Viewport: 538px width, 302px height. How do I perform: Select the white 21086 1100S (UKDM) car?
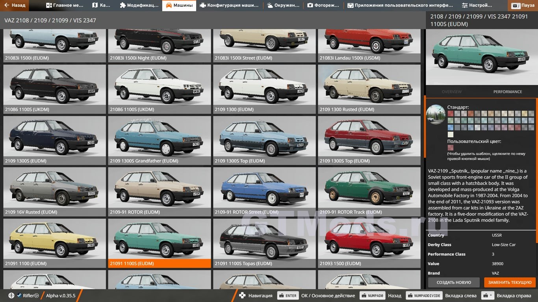coord(160,89)
